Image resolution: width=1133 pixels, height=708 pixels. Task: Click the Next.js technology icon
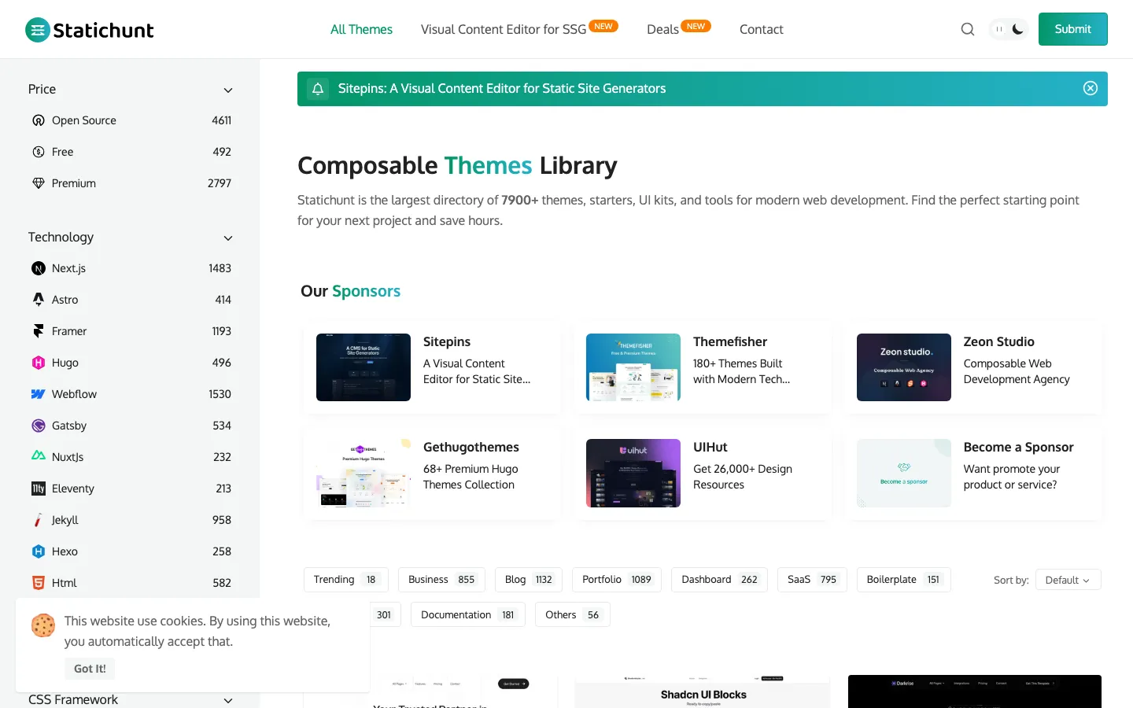[39, 268]
